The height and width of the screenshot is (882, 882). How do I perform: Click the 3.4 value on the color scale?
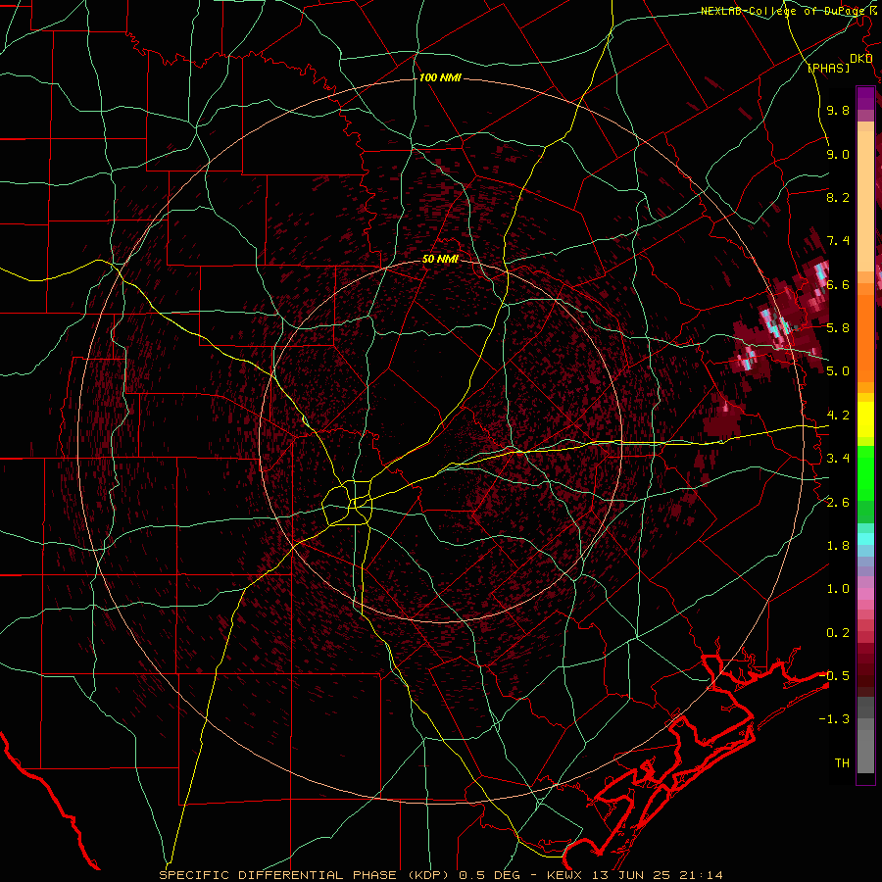point(838,458)
